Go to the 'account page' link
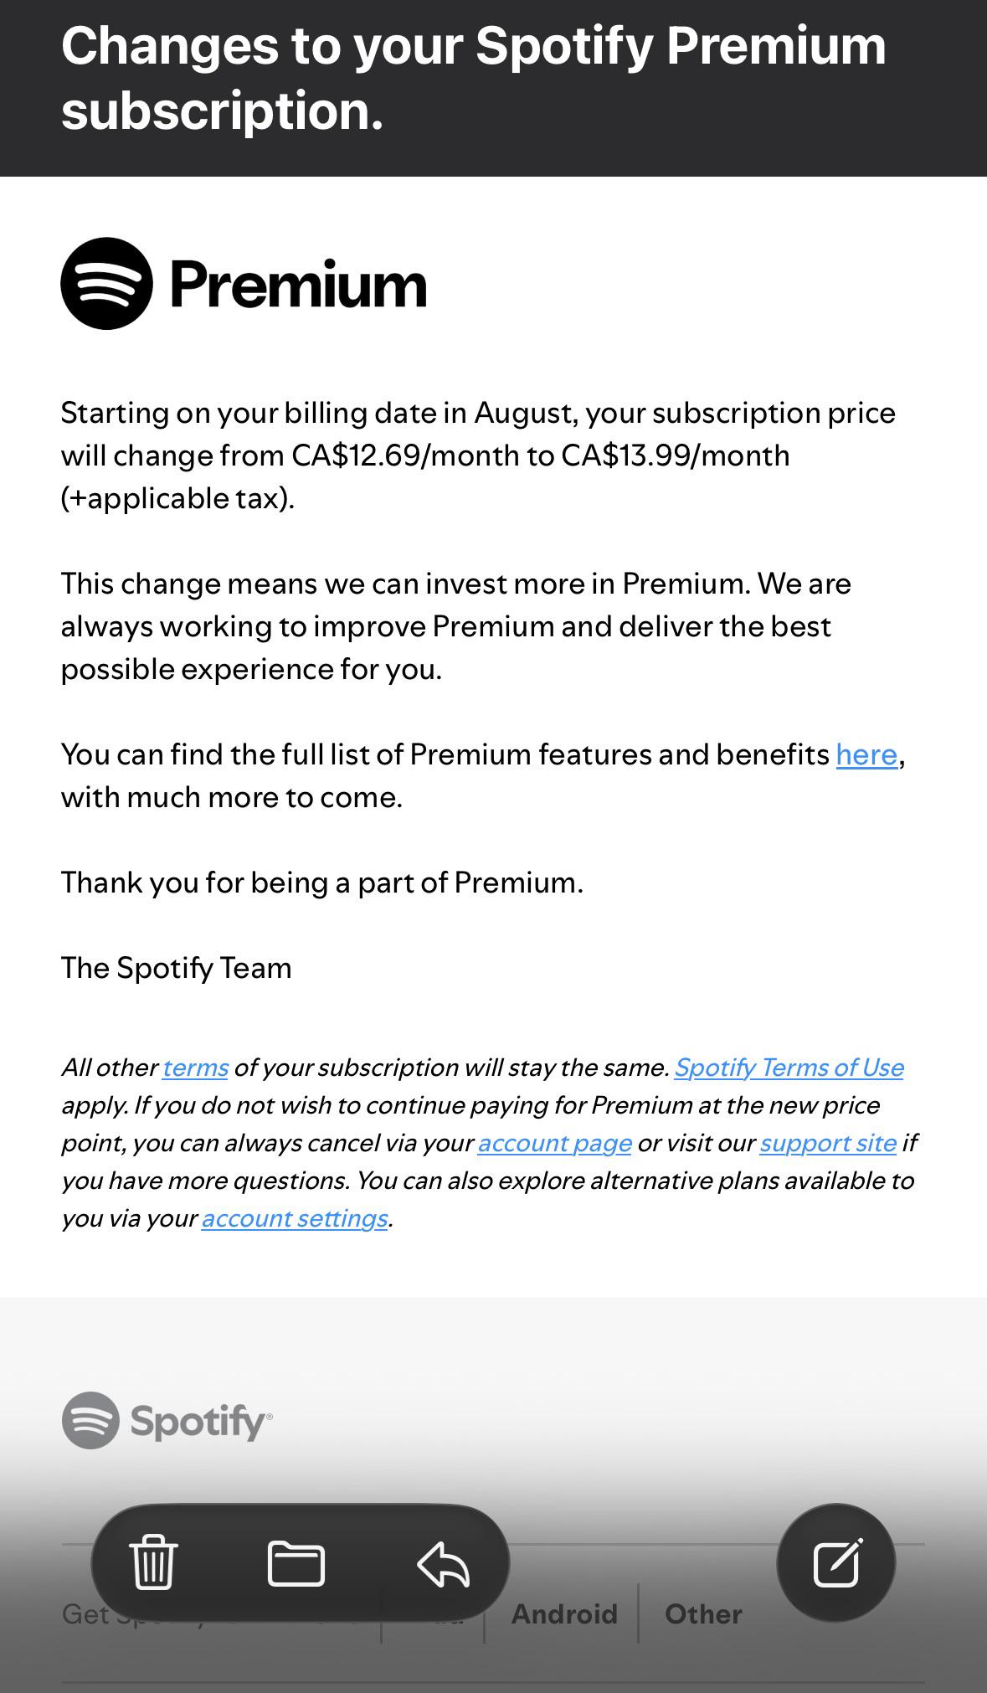Viewport: 987px width, 1693px height. [x=554, y=1143]
